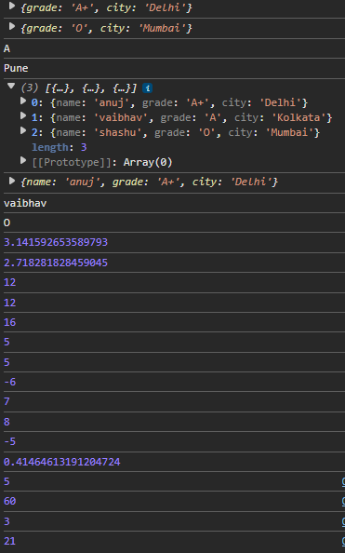Select the 'vaibhav' log line
The height and width of the screenshot is (553, 345).
[25, 203]
